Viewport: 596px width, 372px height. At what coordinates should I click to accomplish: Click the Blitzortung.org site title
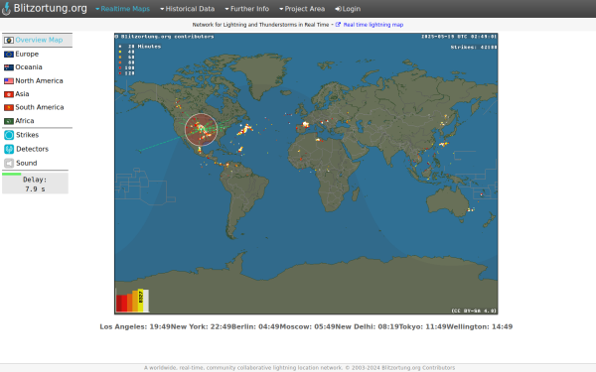pyautogui.click(x=51, y=8)
